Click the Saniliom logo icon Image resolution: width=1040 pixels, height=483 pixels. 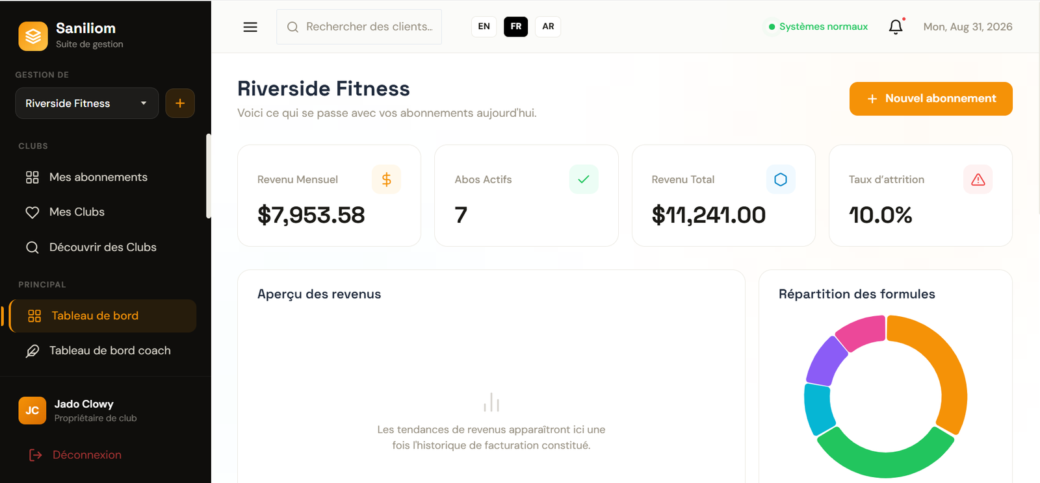coord(33,36)
